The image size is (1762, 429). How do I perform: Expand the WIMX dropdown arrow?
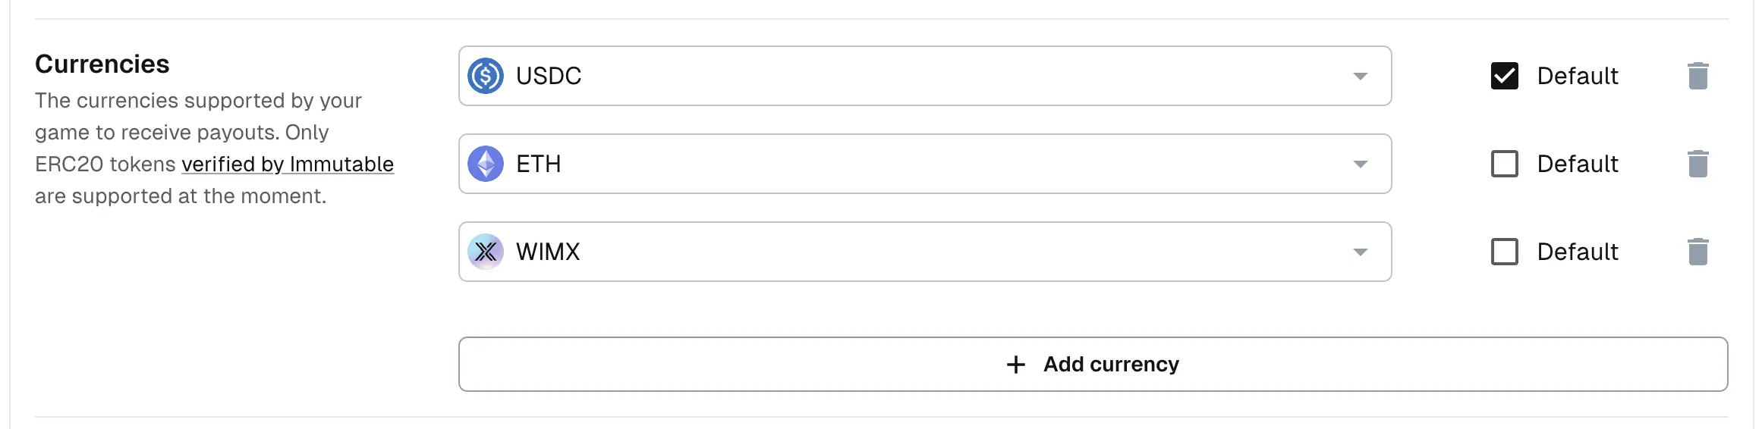(x=1360, y=252)
